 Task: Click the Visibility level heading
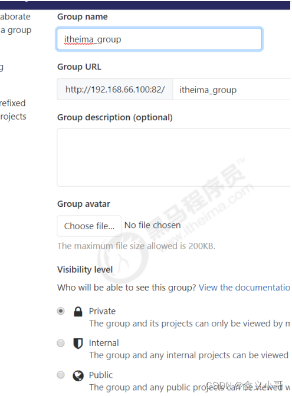[85, 269]
